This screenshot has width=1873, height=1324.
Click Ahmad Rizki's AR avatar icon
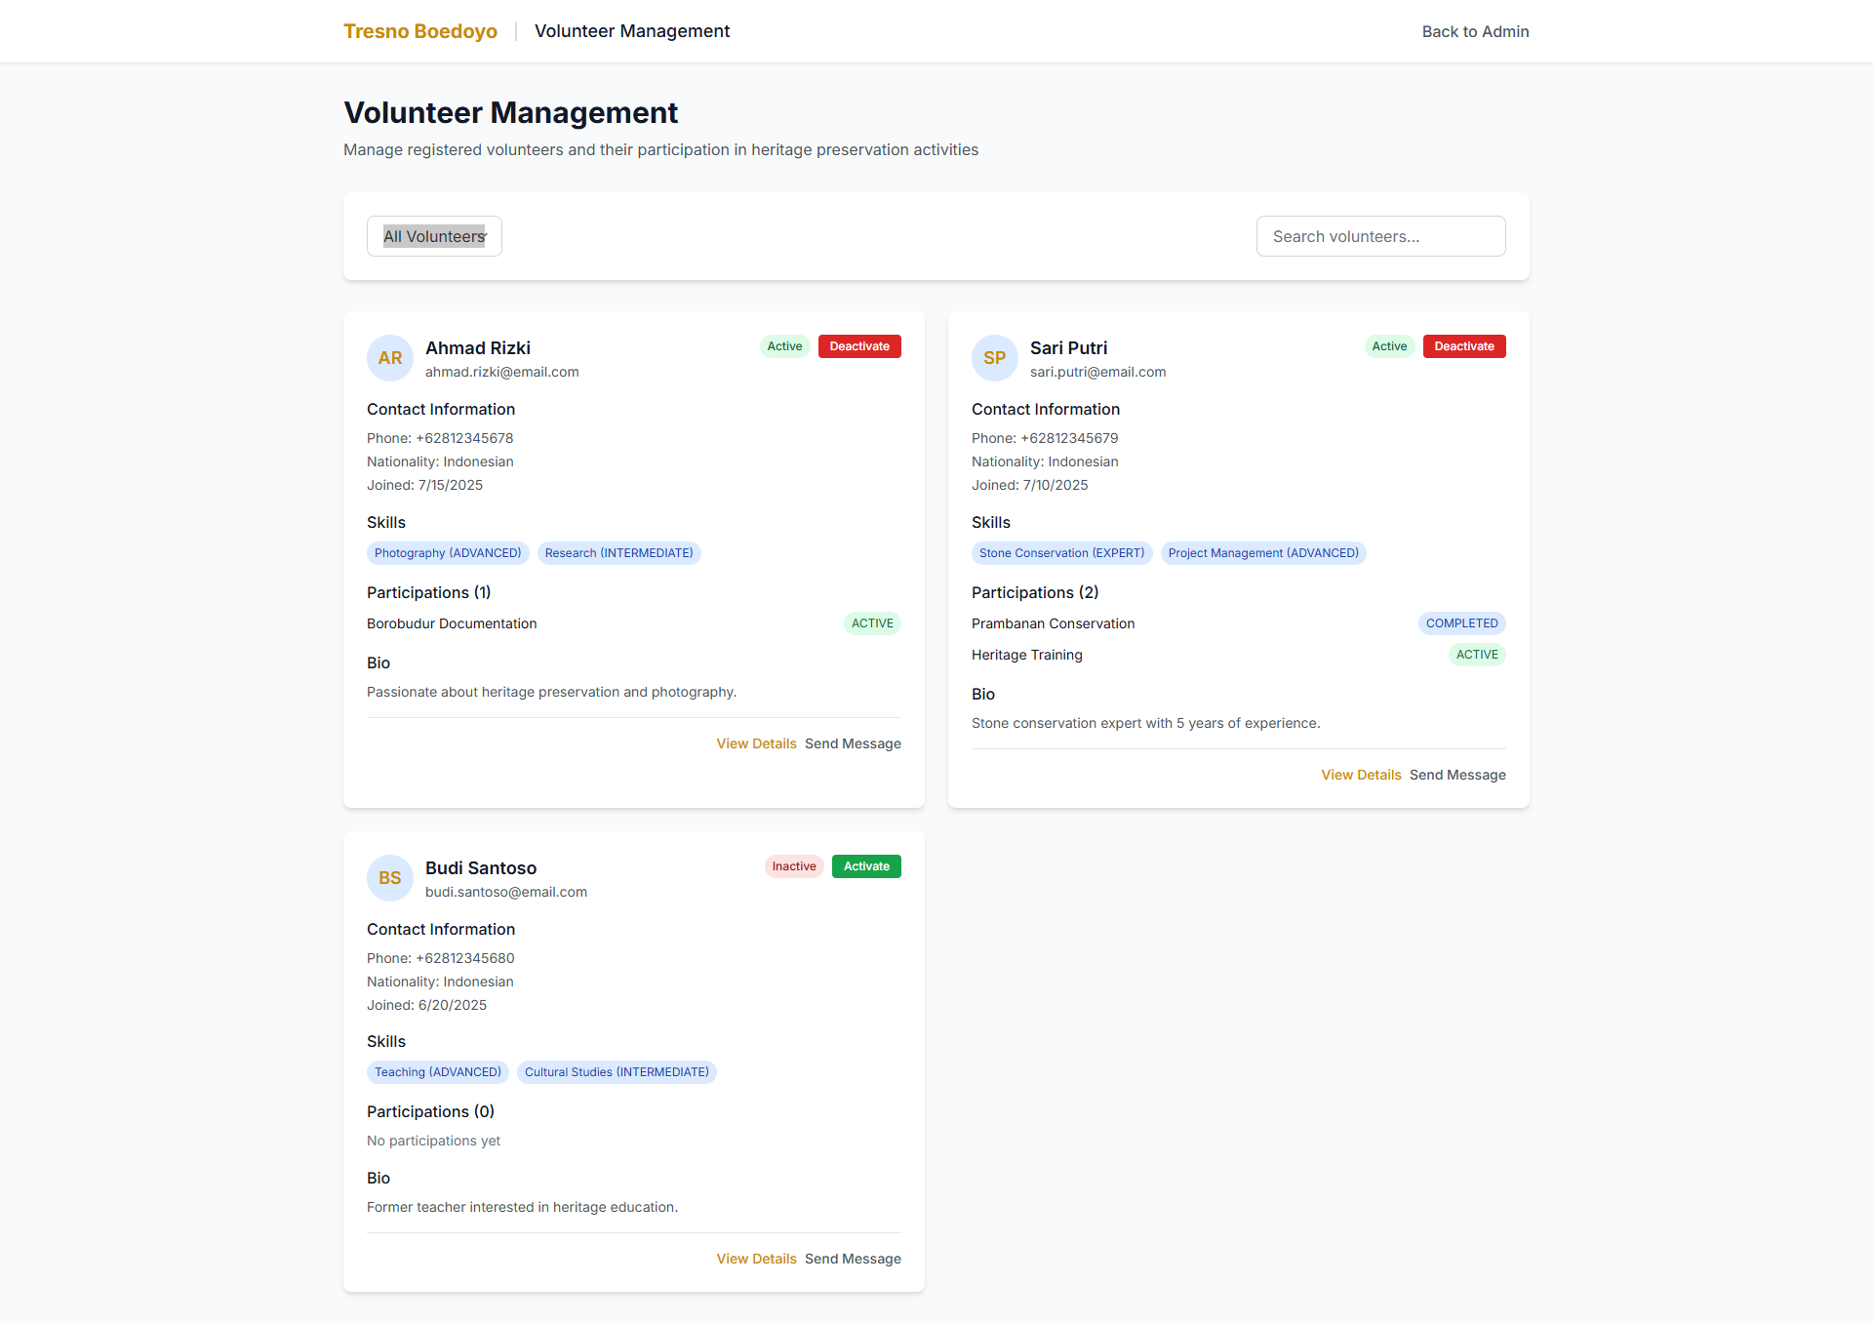(x=389, y=358)
